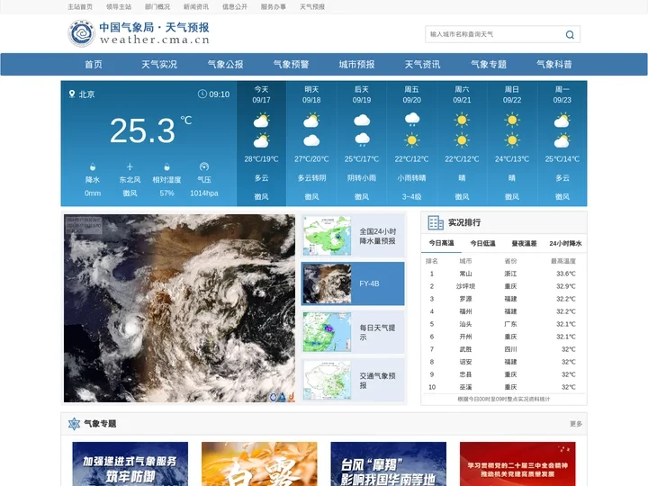This screenshot has height=486, width=648.
Task: Switch to the 今日高温 tab
Action: coord(441,243)
